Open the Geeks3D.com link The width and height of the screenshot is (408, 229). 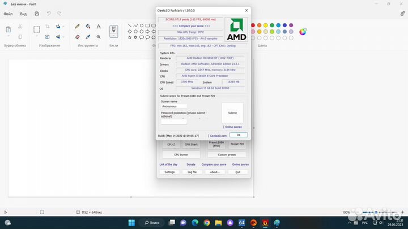tap(217, 136)
